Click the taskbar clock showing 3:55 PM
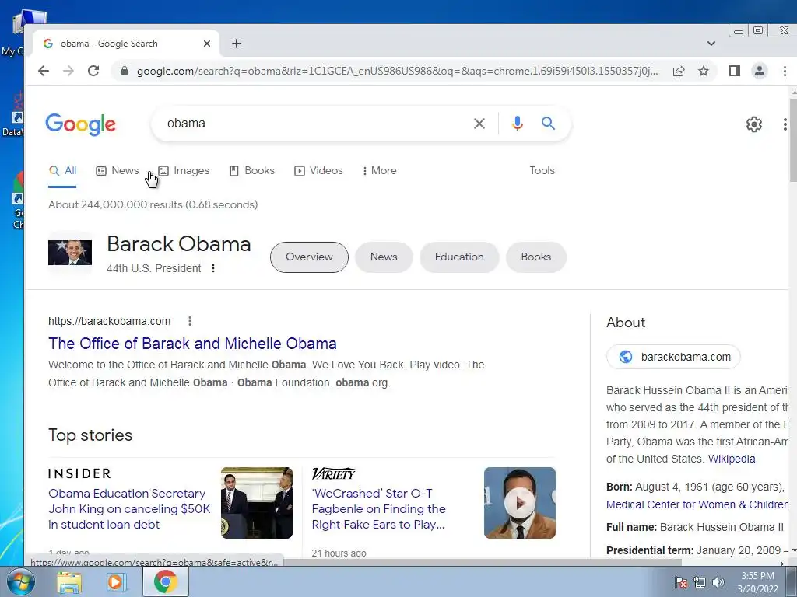Screen dimensions: 797x597 [x=757, y=582]
